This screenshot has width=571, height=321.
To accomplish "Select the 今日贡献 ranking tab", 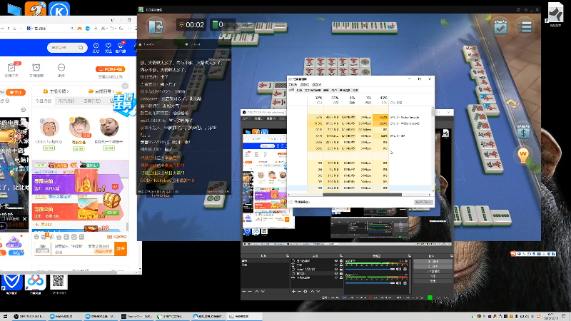I will click(44, 101).
